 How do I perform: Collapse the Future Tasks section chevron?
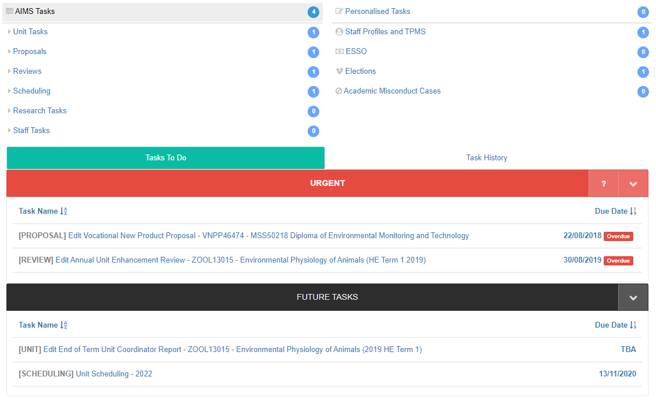[x=633, y=297]
